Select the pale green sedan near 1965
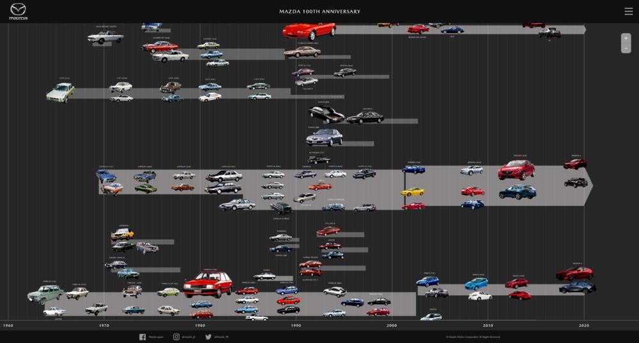This screenshot has height=343, width=639. click(x=60, y=92)
